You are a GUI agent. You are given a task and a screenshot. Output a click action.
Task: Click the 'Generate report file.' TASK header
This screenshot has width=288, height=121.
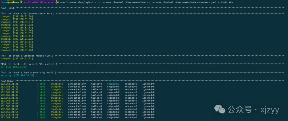(142, 56)
